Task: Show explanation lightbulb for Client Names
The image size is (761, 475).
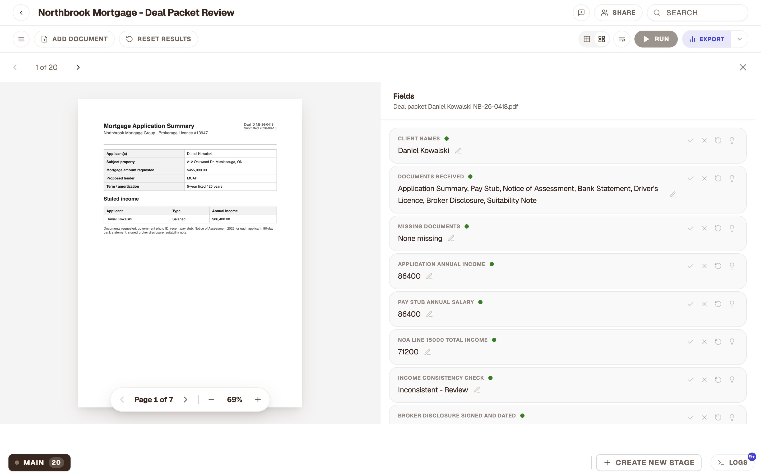Action: 732,140
